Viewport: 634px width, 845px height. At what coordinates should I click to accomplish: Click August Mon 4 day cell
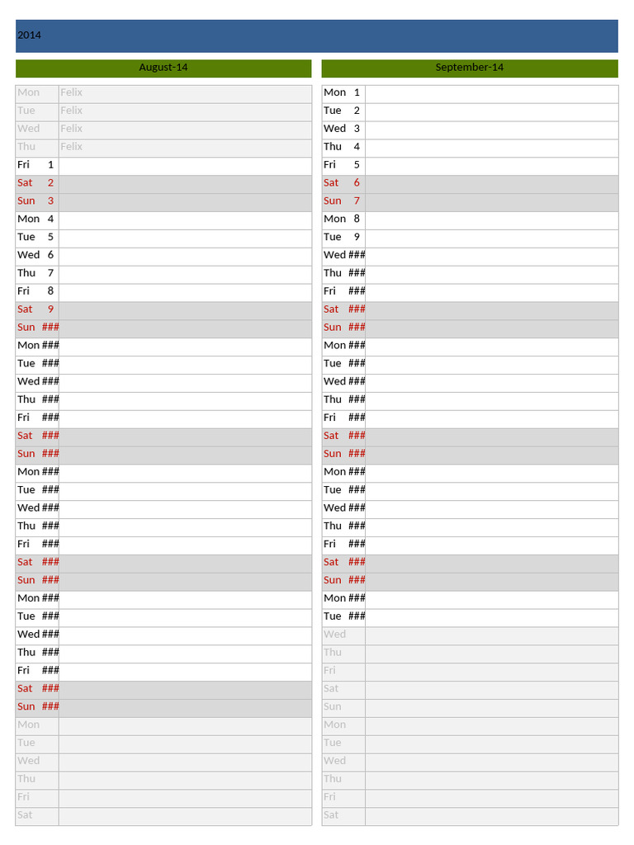[36, 220]
